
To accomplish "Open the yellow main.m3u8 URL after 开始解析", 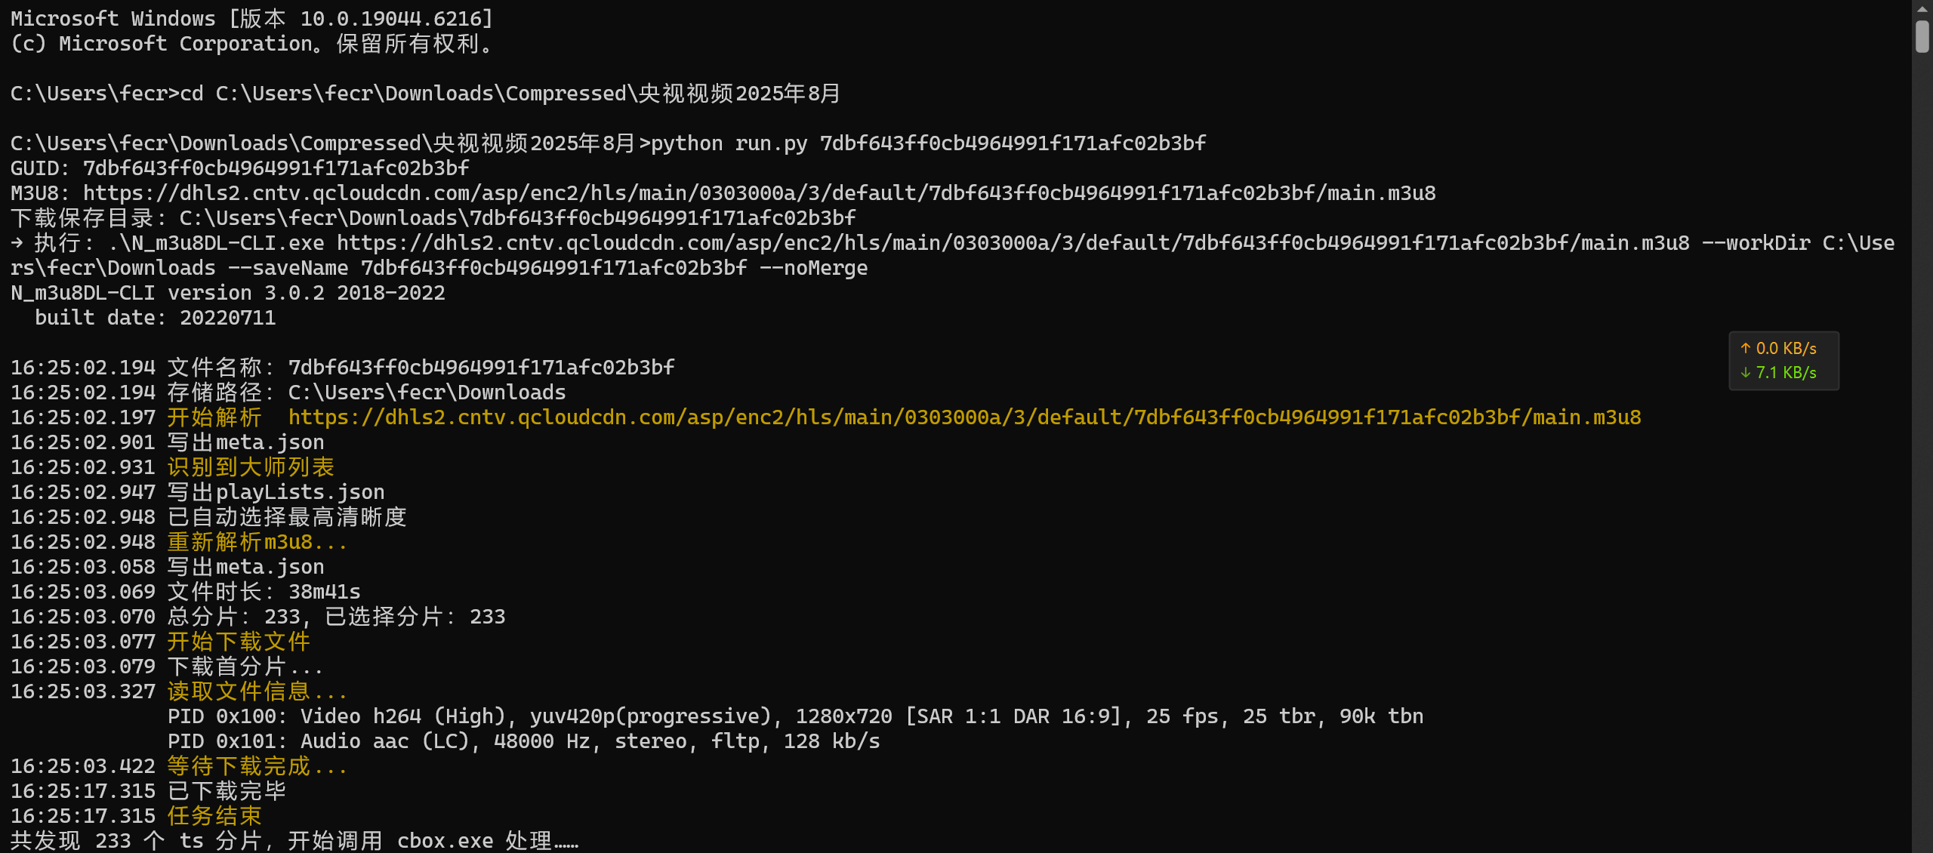I will pyautogui.click(x=964, y=417).
